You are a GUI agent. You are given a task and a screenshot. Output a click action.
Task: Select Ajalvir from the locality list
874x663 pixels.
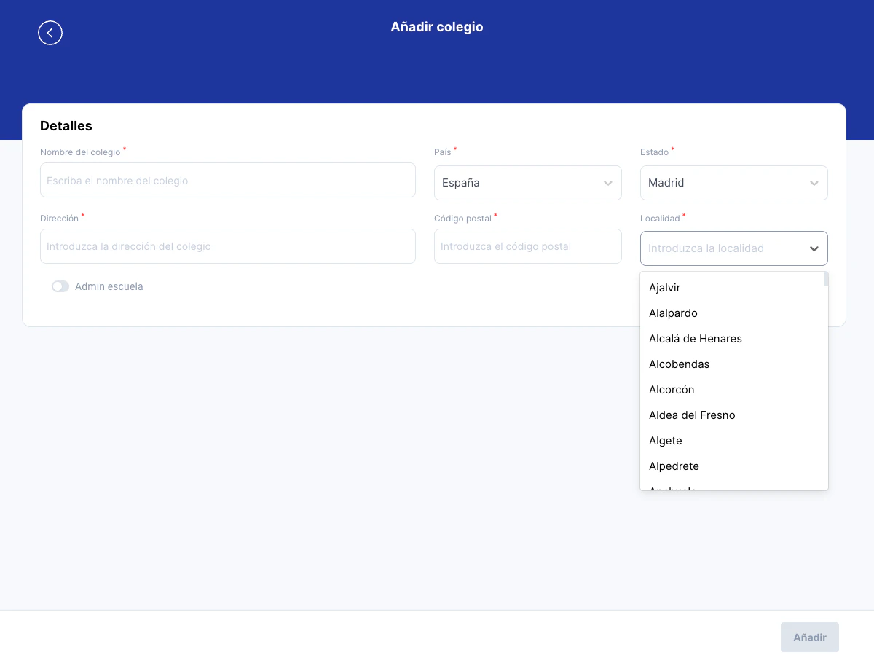(x=664, y=287)
